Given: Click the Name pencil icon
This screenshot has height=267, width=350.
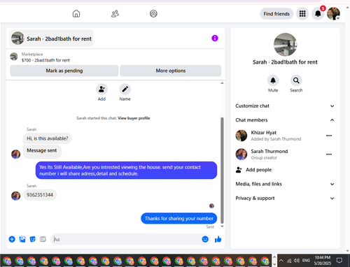Looking at the screenshot, I should pos(125,89).
